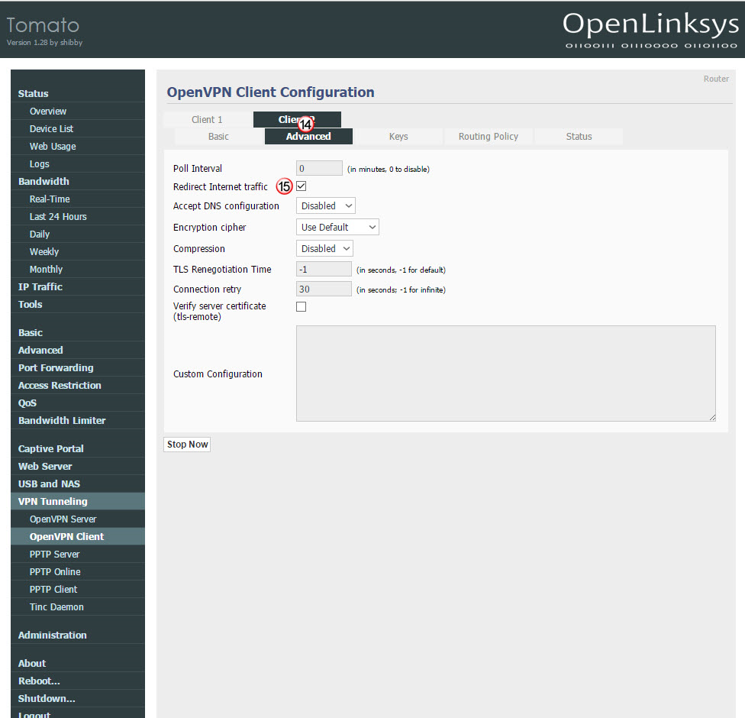The width and height of the screenshot is (745, 718).
Task: Open Captive Portal in the sidebar
Action: [78, 448]
